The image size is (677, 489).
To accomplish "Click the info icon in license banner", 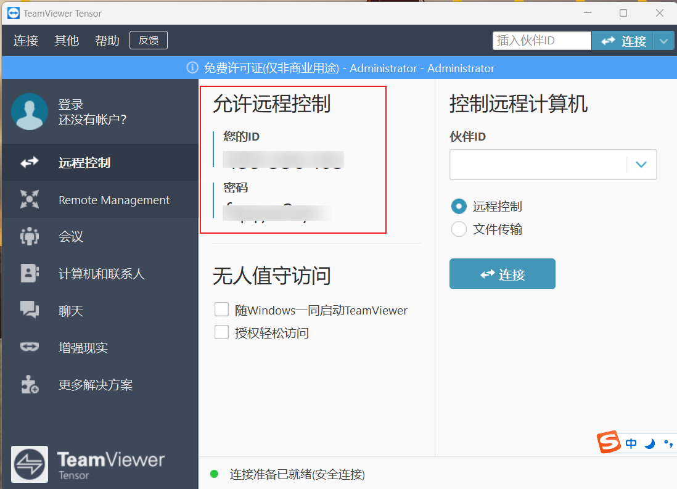I will point(192,68).
